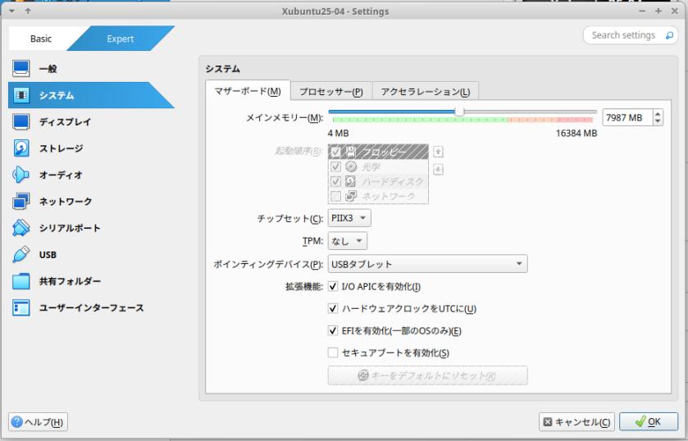
Task: Select USB label in sidebar
Action: 48,254
